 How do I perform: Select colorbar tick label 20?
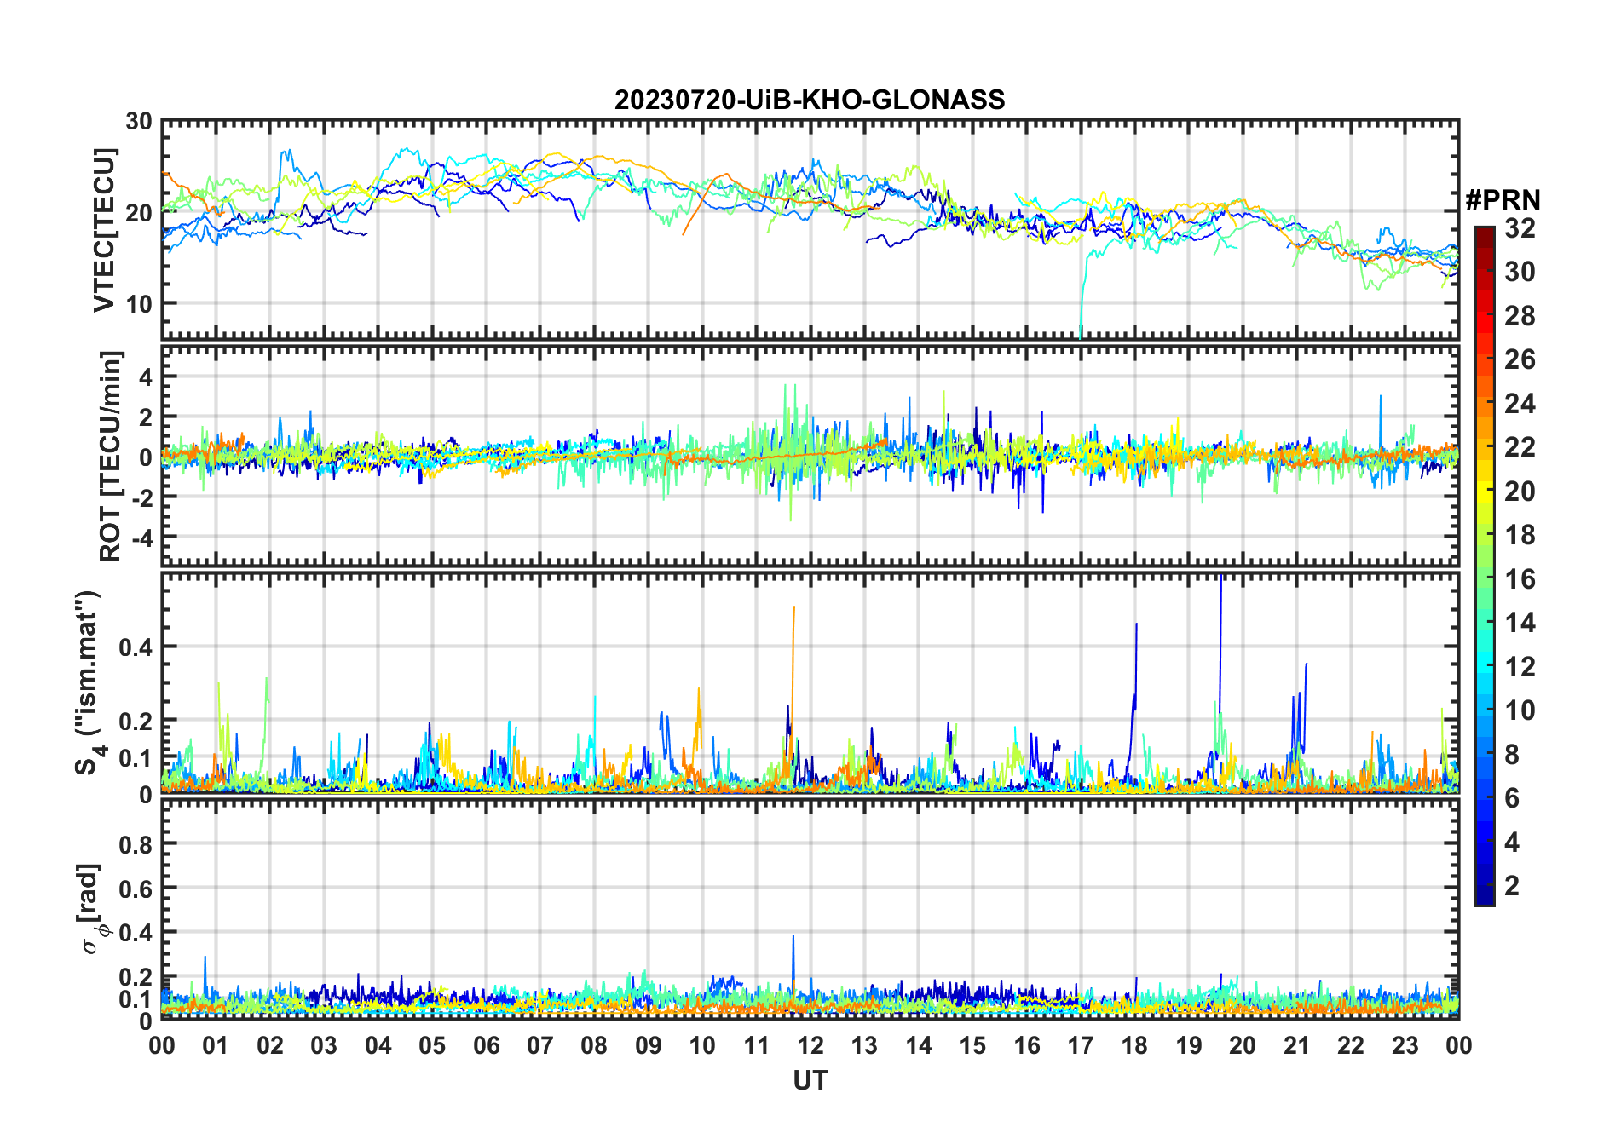[1520, 491]
